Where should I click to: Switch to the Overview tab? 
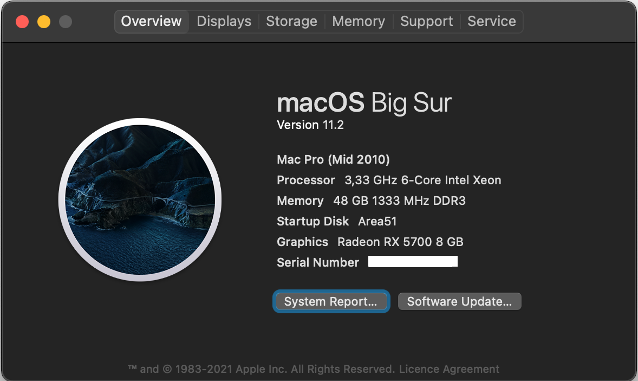coord(151,22)
